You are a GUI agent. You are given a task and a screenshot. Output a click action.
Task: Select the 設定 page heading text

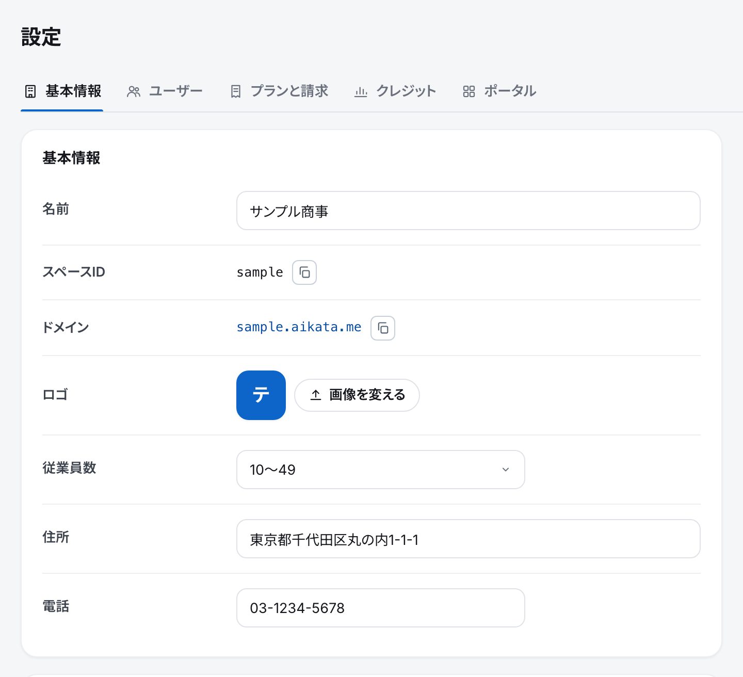click(x=41, y=37)
